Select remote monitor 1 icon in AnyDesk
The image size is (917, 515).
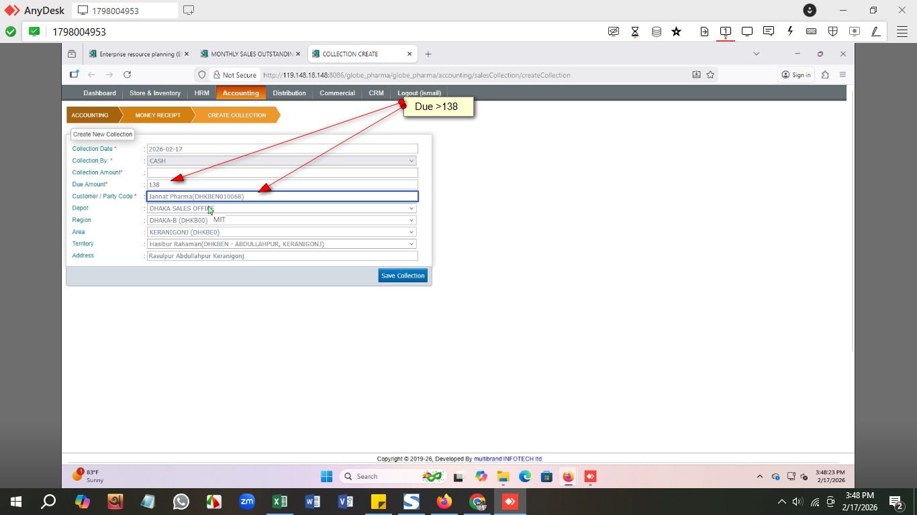point(726,32)
